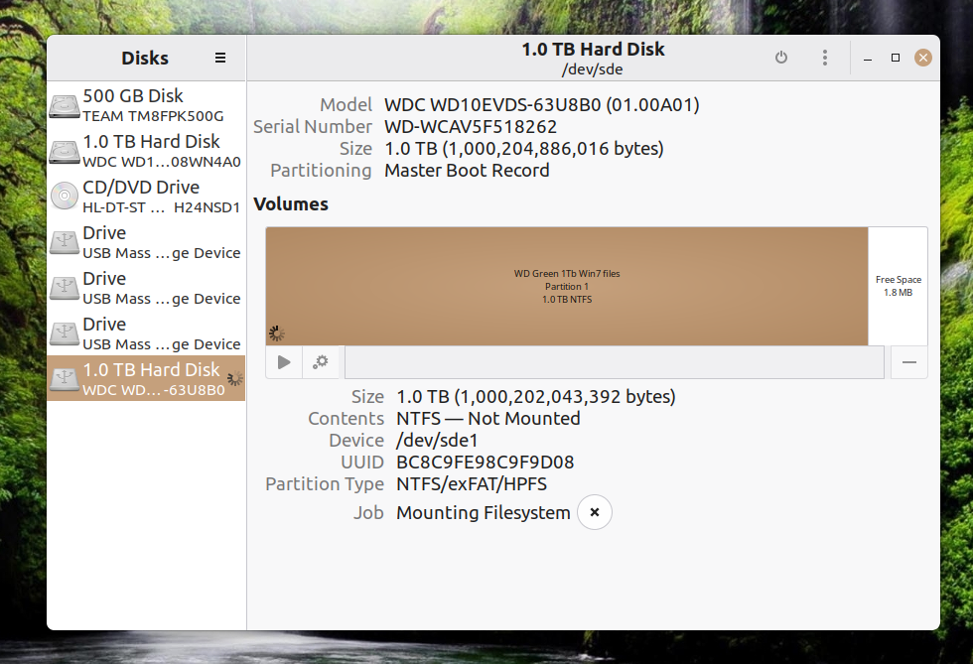Delete selected partition with minus button

point(908,362)
